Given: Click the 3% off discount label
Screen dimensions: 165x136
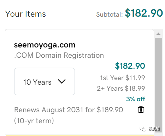Looking at the screenshot, I should (x=136, y=99).
